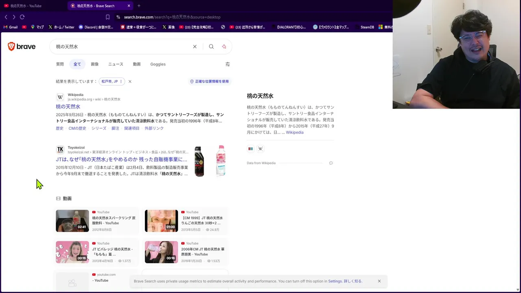Open the Gmail bookmark

click(x=11, y=27)
